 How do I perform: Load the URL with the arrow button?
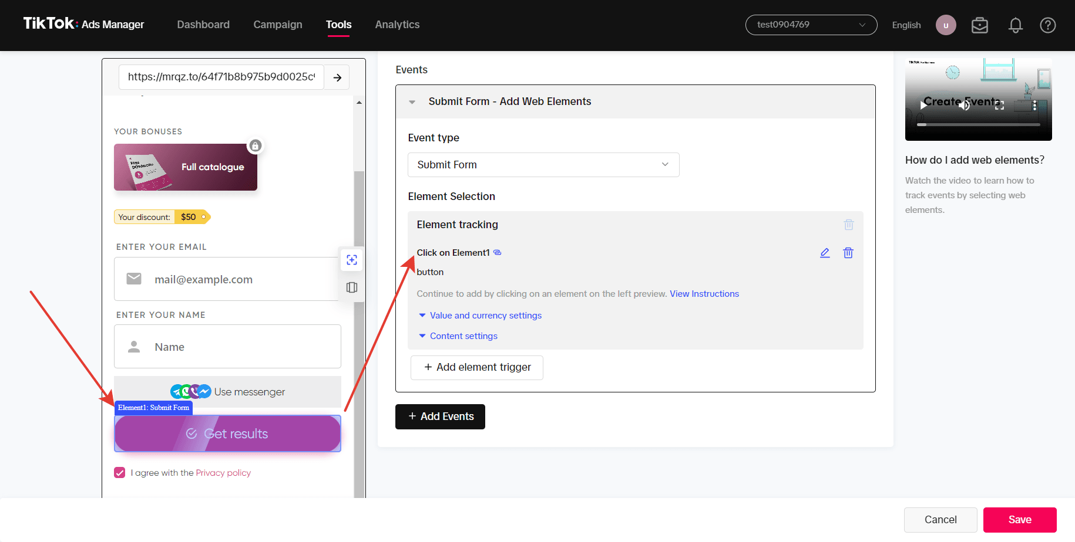pos(337,77)
